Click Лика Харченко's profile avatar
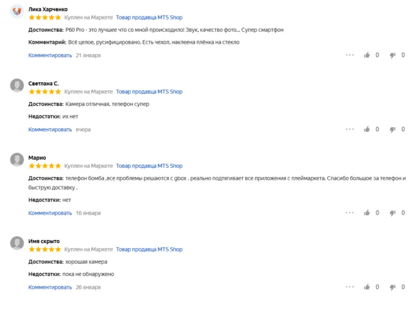Viewport: 414px width, 310px height. click(17, 12)
